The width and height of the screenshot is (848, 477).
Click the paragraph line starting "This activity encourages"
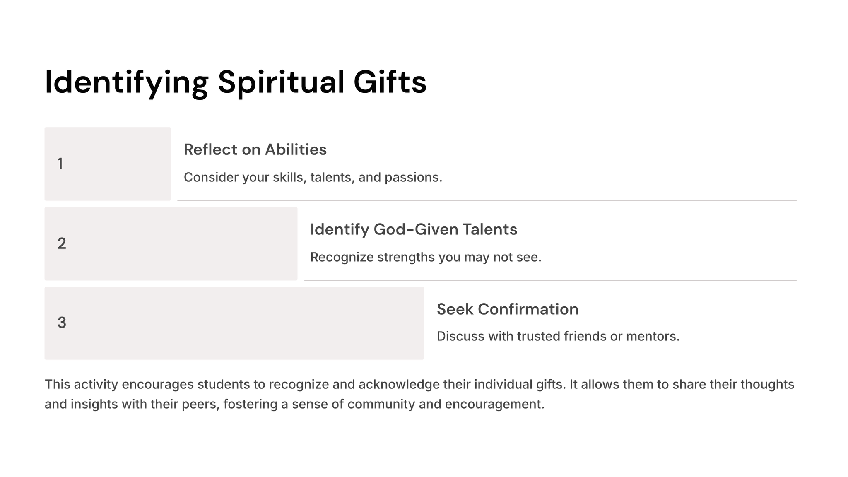tap(419, 384)
